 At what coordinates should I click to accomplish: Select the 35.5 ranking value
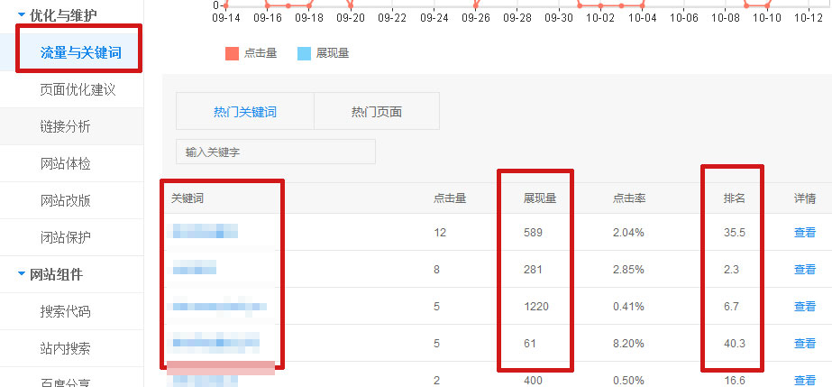(x=735, y=232)
